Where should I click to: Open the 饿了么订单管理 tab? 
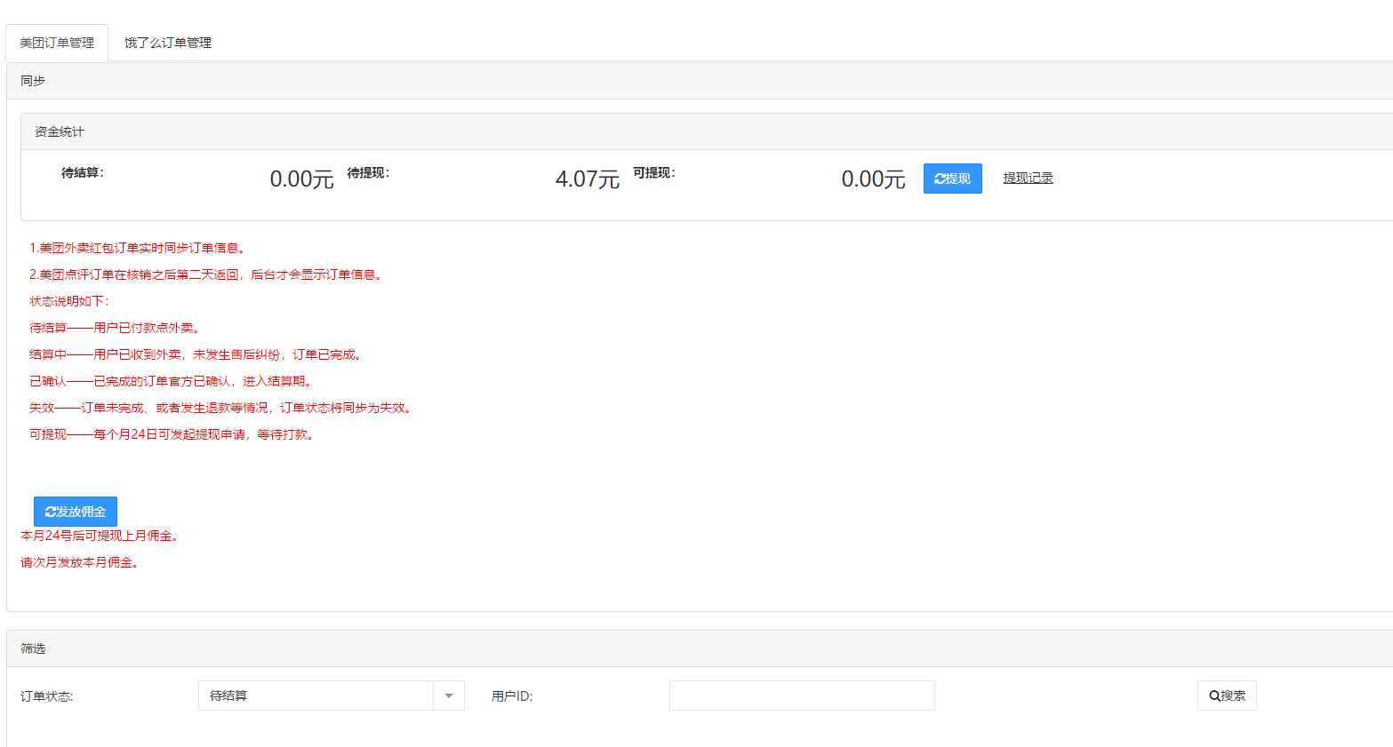click(x=168, y=43)
